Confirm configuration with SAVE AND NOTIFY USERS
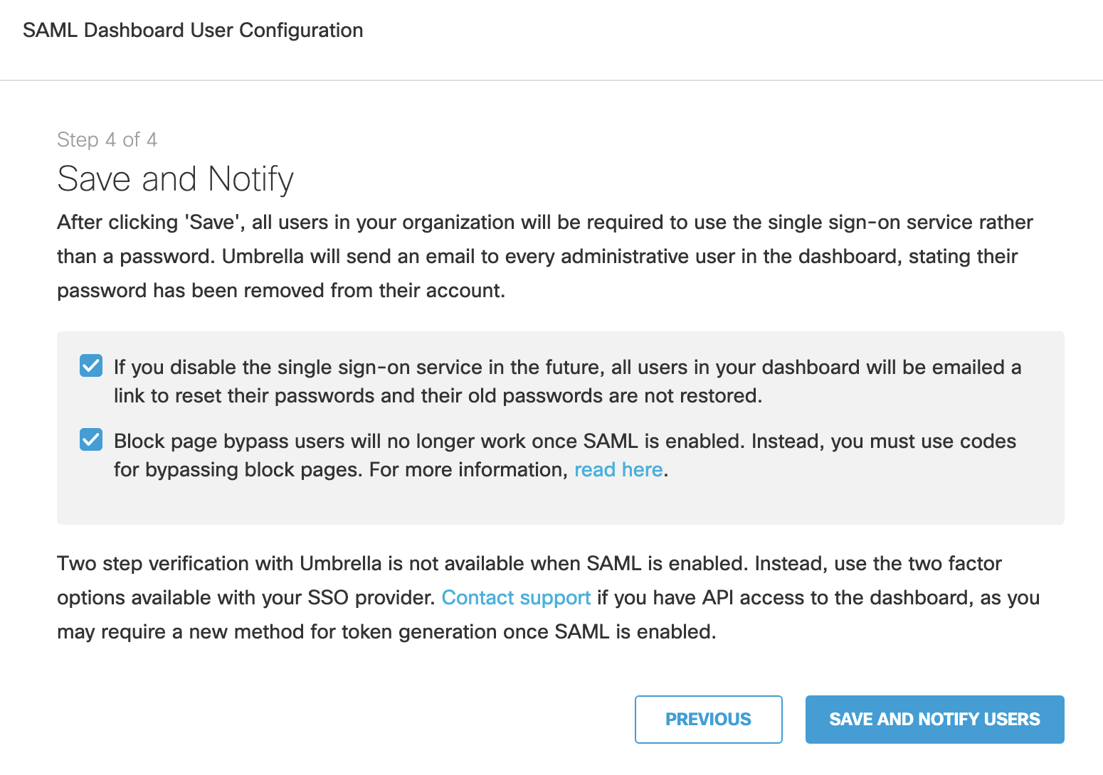The image size is (1103, 775). click(934, 719)
